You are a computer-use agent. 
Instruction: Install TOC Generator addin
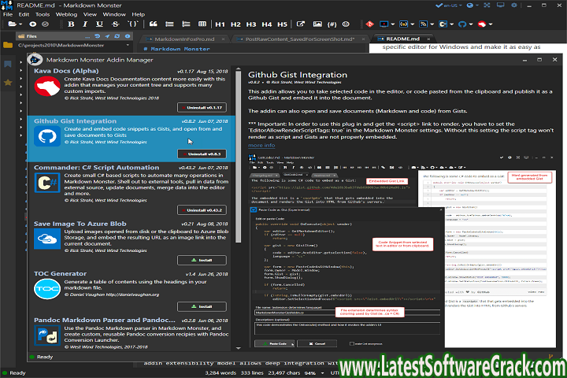click(202, 306)
